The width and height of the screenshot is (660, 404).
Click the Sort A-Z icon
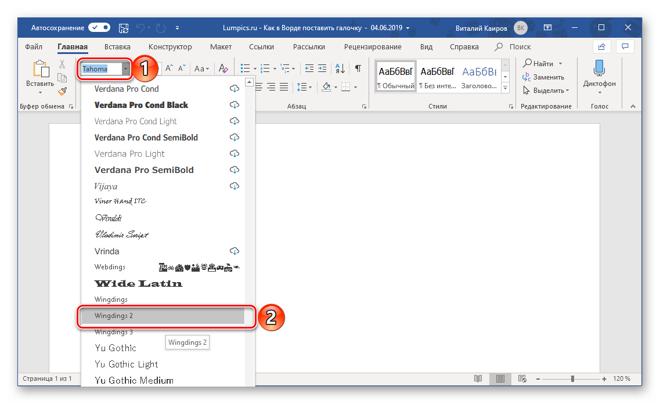(340, 68)
